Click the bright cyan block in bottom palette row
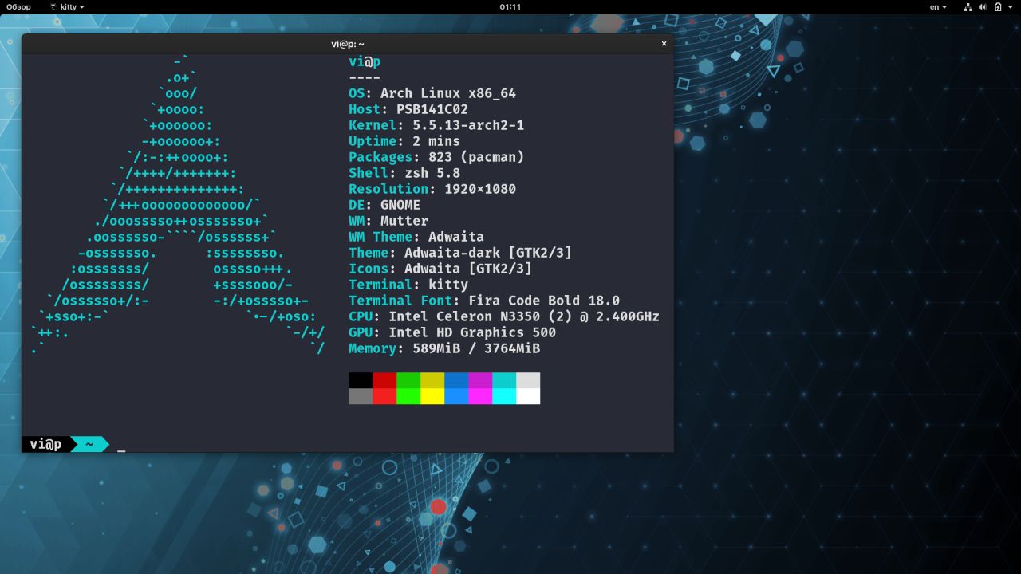This screenshot has height=574, width=1021. [504, 396]
